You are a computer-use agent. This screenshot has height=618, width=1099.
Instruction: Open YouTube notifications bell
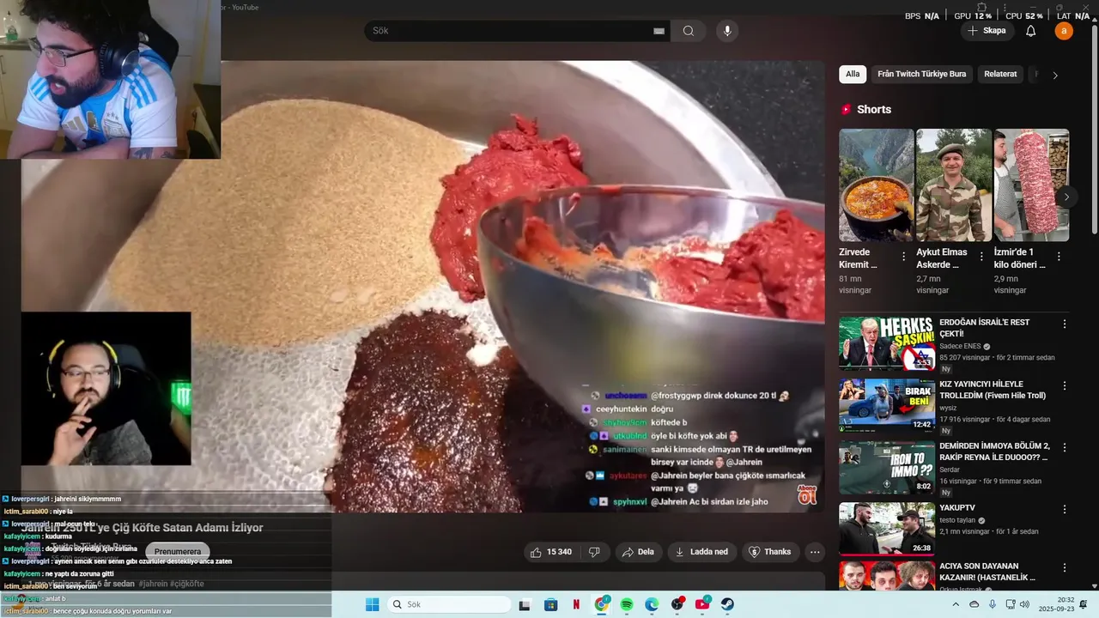tap(1031, 31)
